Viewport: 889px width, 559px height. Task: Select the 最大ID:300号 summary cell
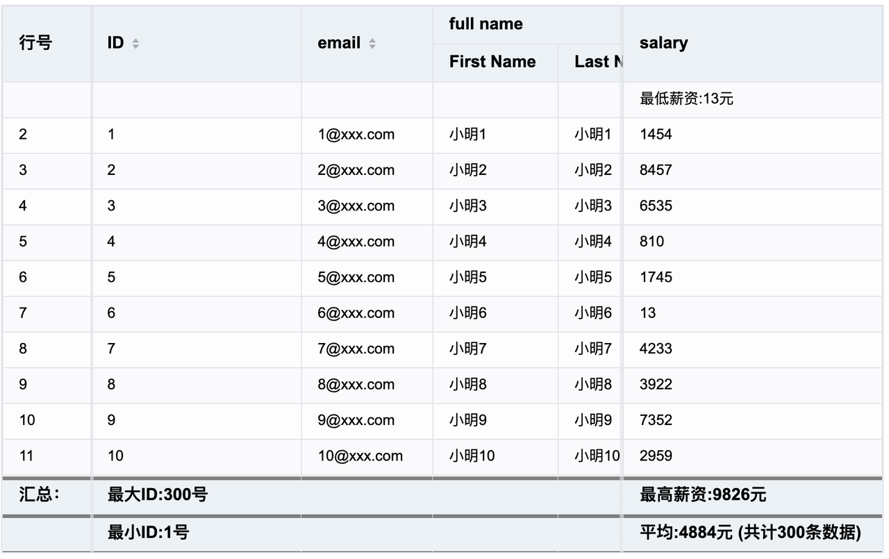pos(158,495)
